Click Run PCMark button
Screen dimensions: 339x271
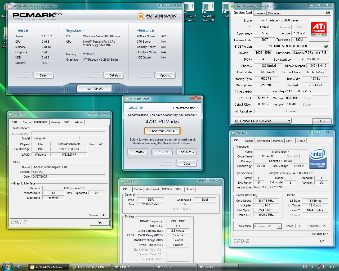click(x=95, y=89)
